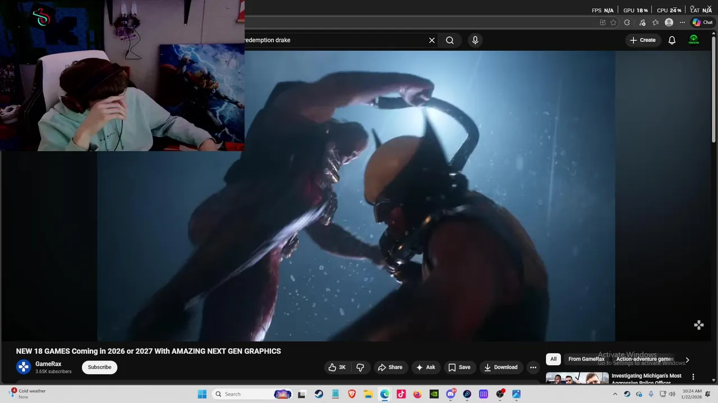718x403 pixels.
Task: Open Task View on the taskbar
Action: pos(301,394)
